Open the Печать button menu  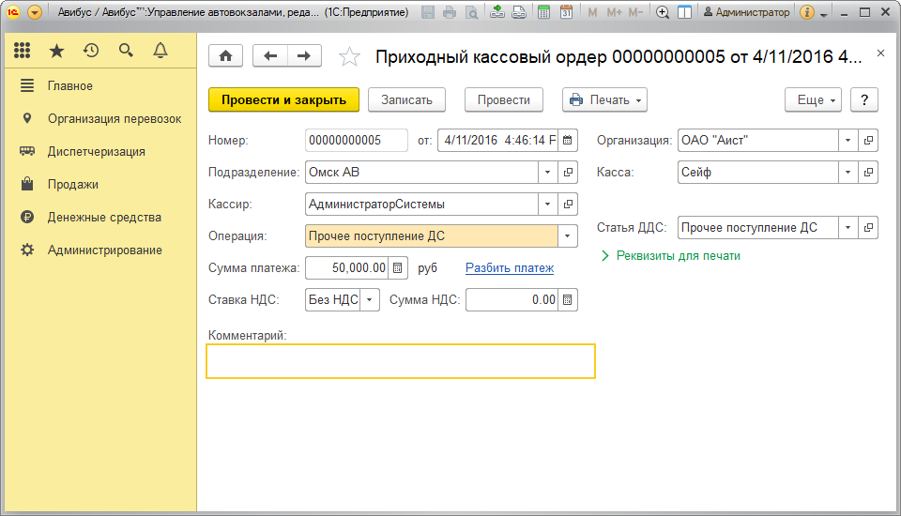[604, 99]
